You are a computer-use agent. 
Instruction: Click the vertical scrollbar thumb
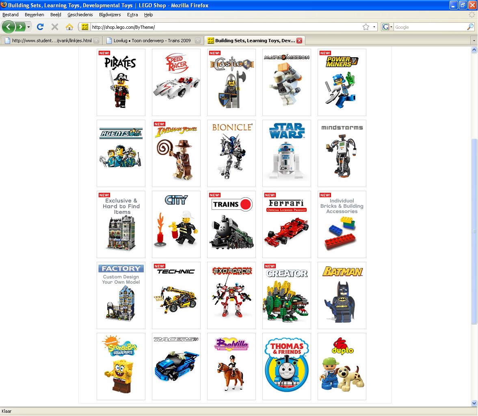coord(474,231)
